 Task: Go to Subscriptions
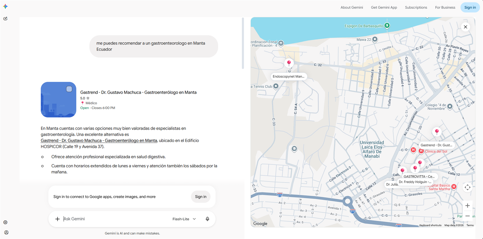(x=416, y=7)
